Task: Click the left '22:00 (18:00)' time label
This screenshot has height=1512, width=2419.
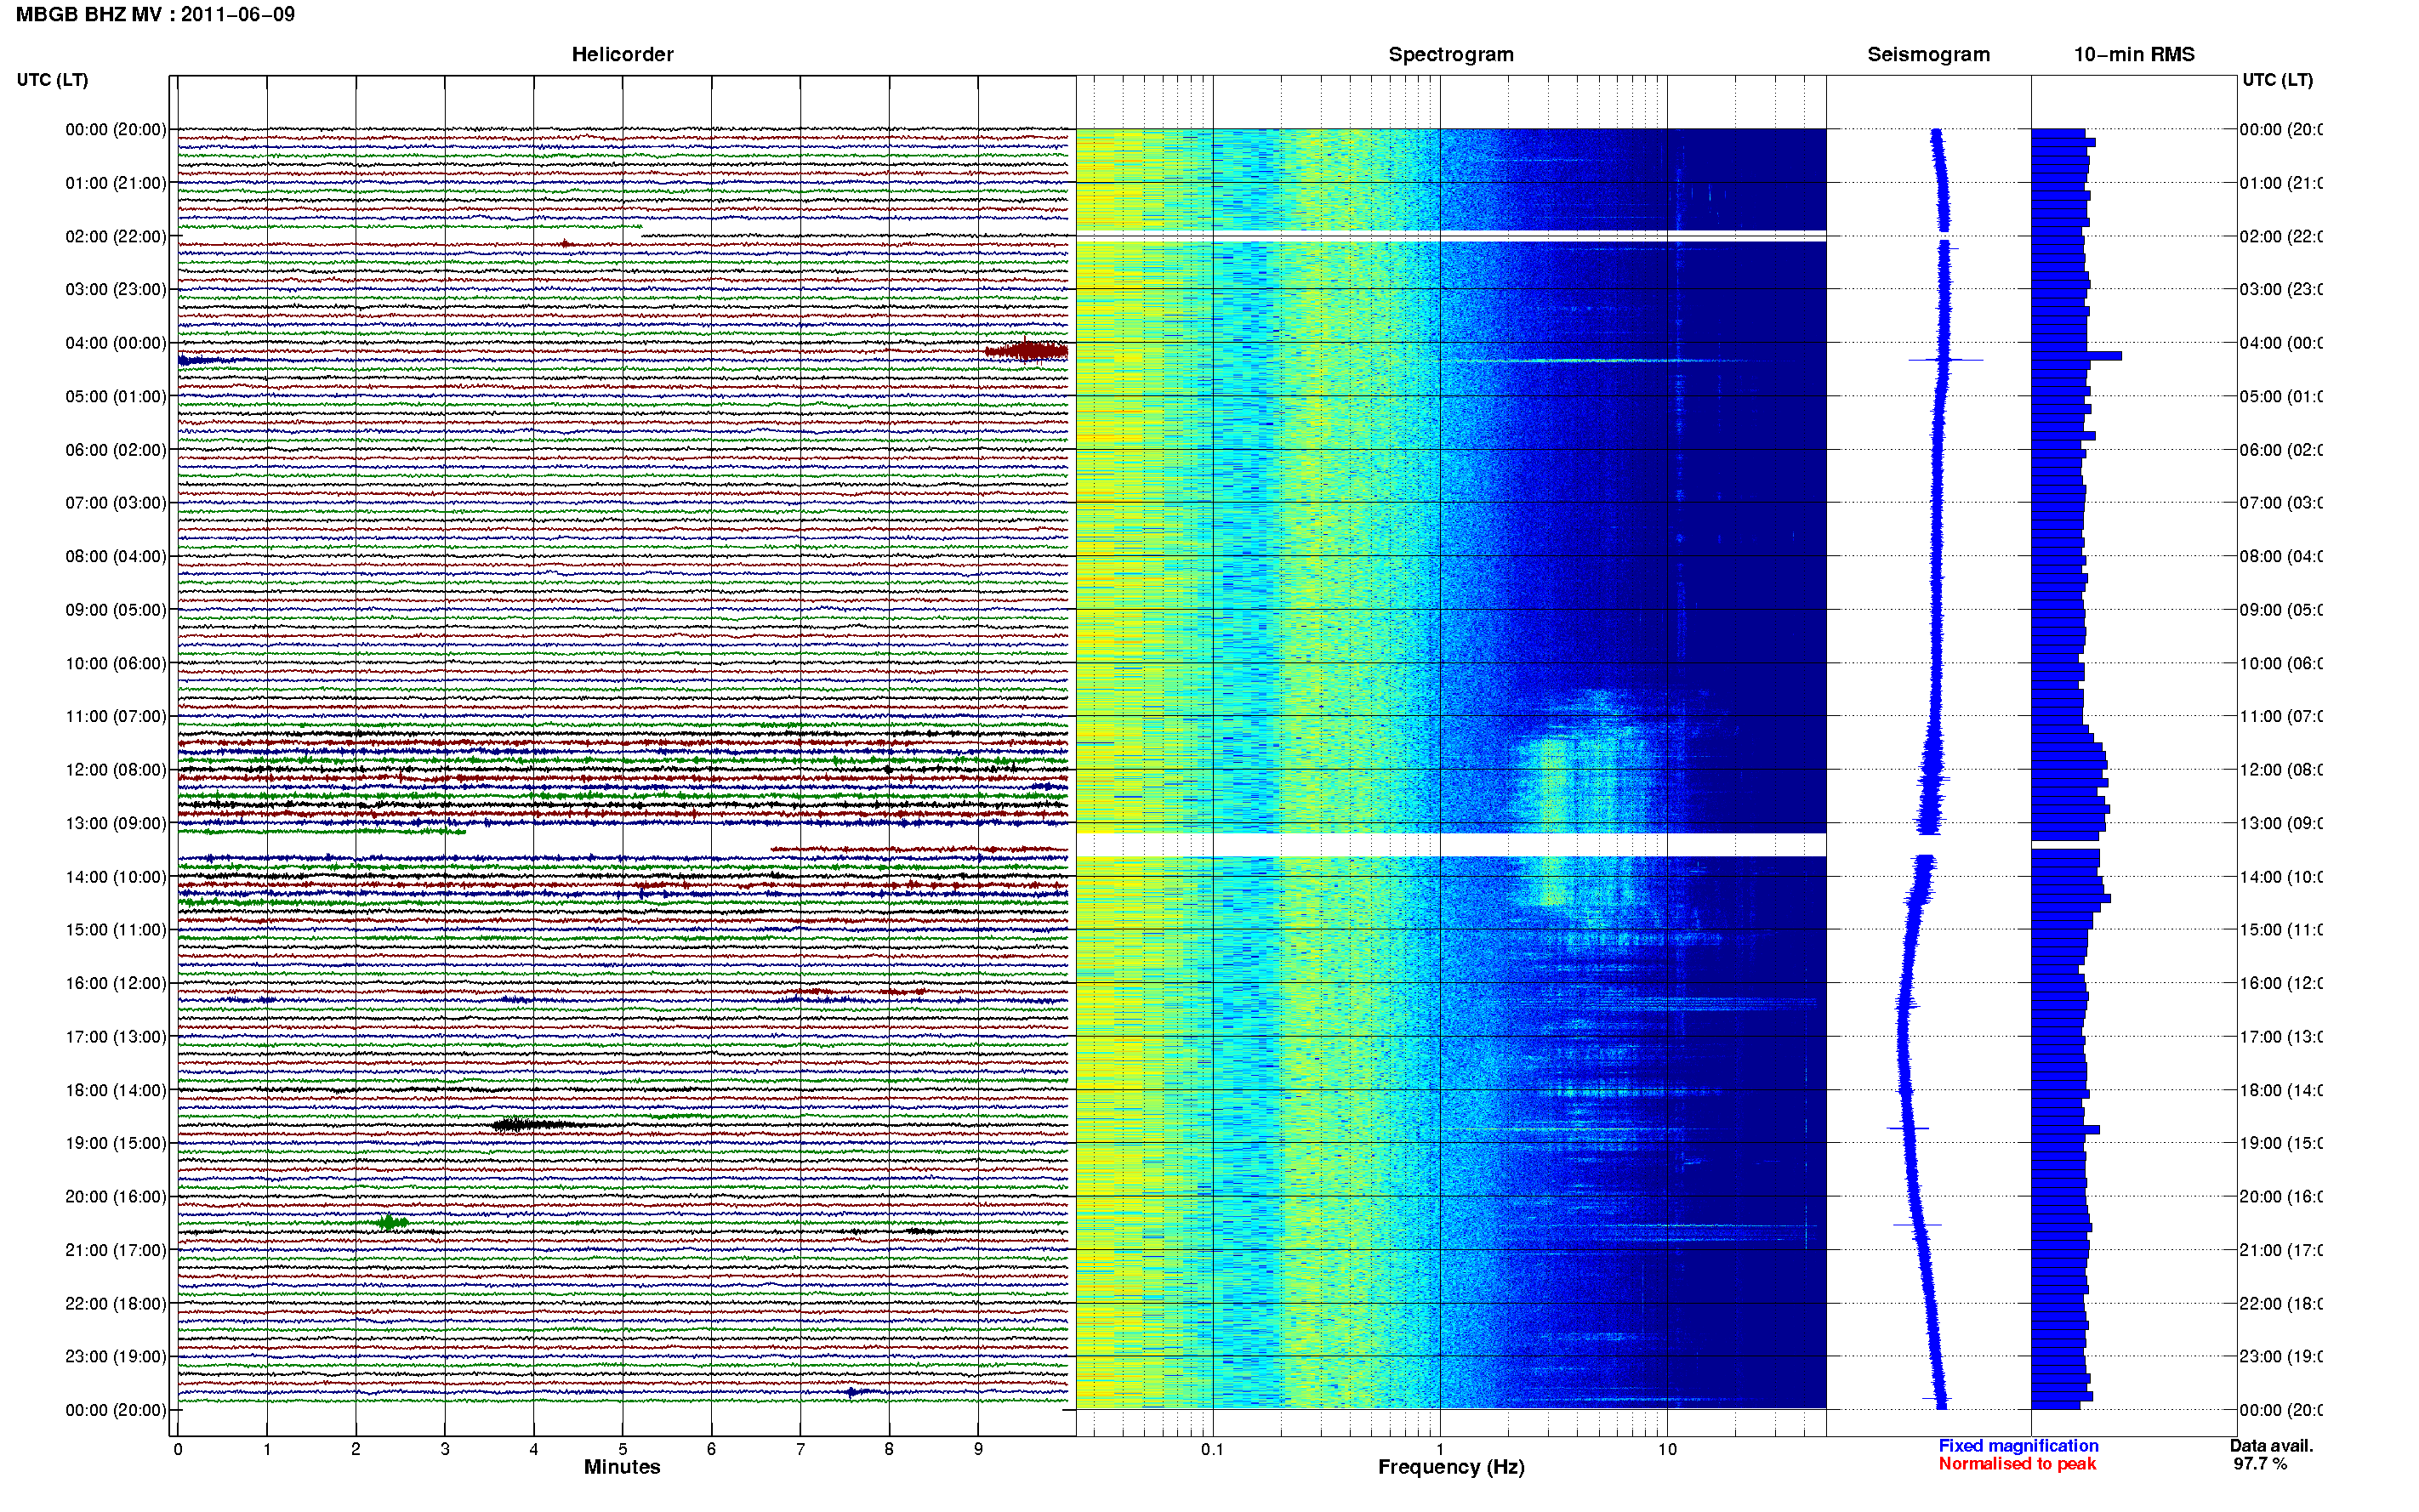Action: point(116,1304)
